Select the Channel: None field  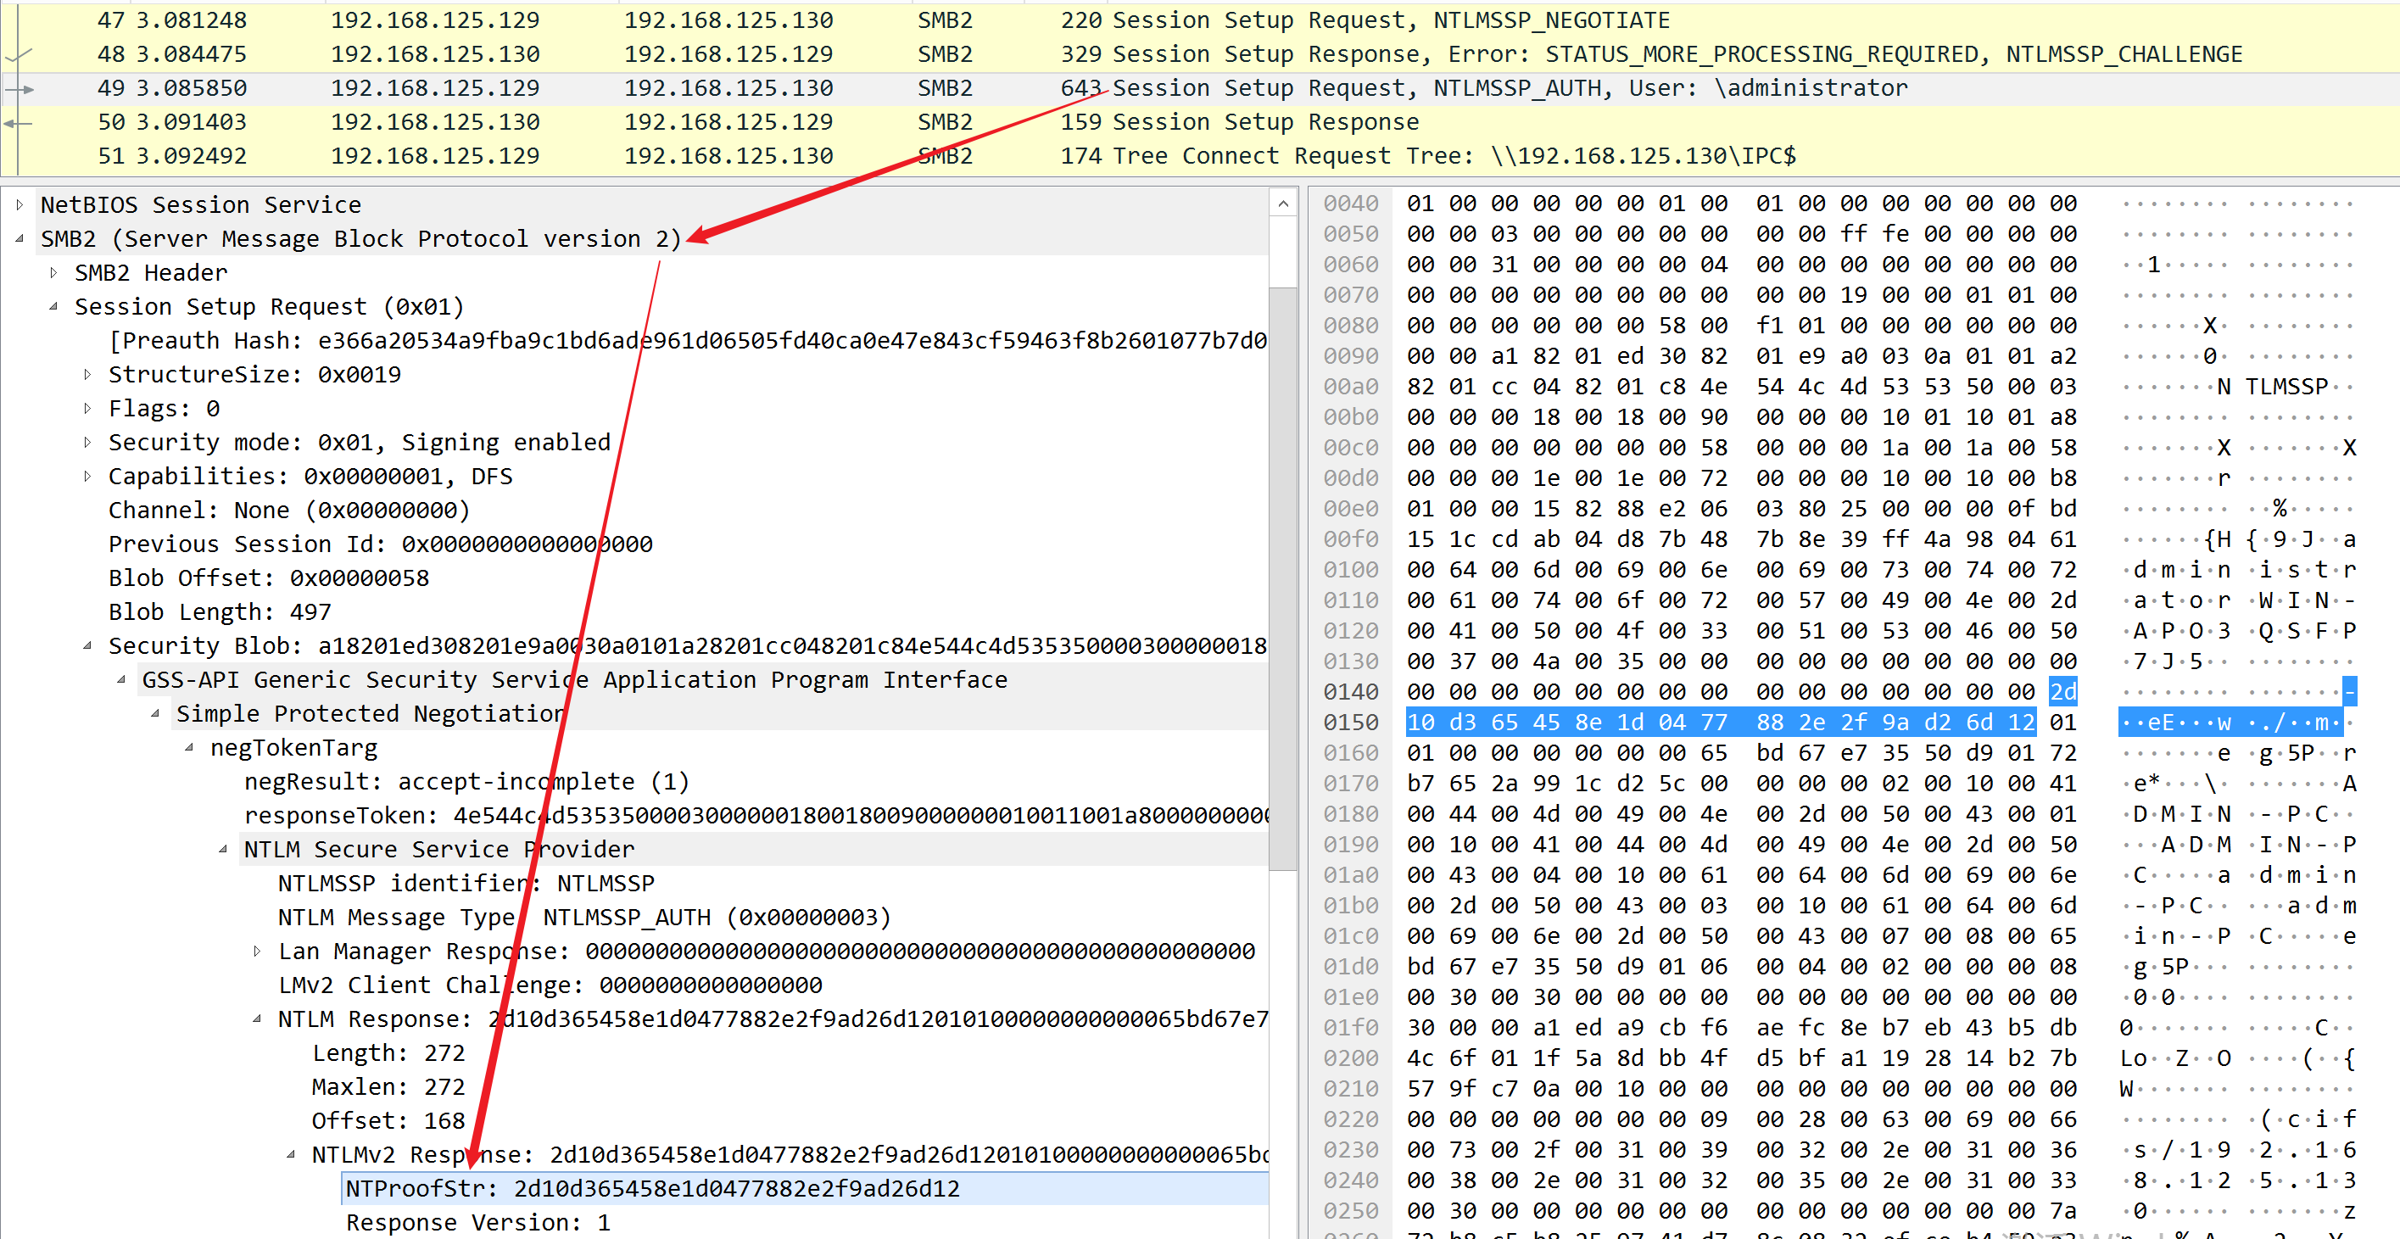pos(290,511)
